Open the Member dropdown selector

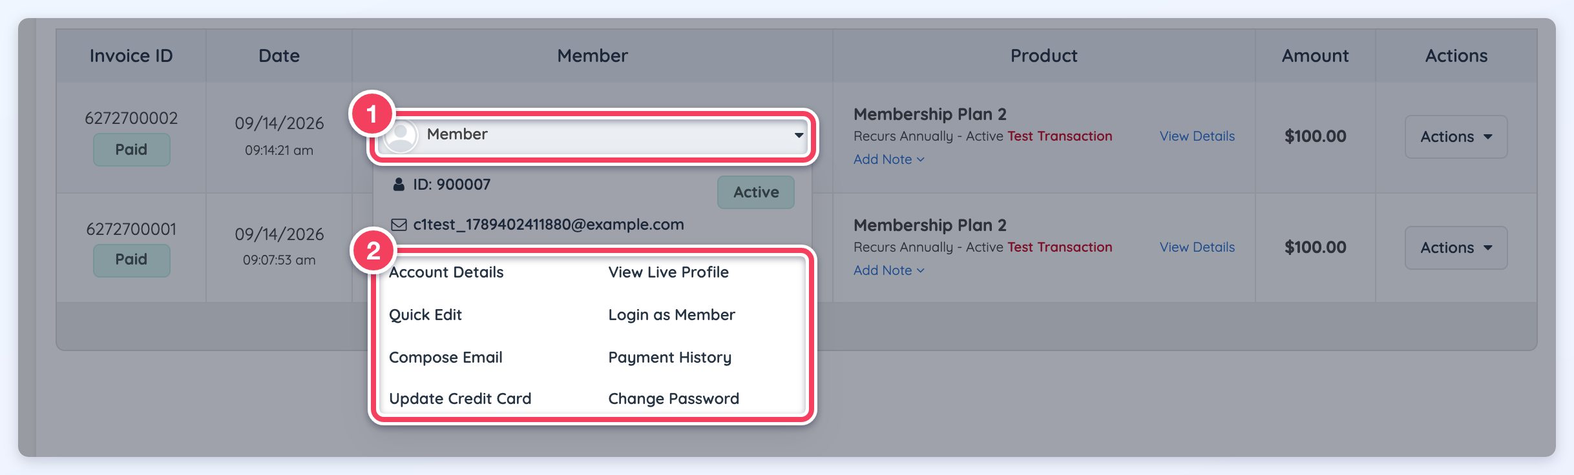593,135
